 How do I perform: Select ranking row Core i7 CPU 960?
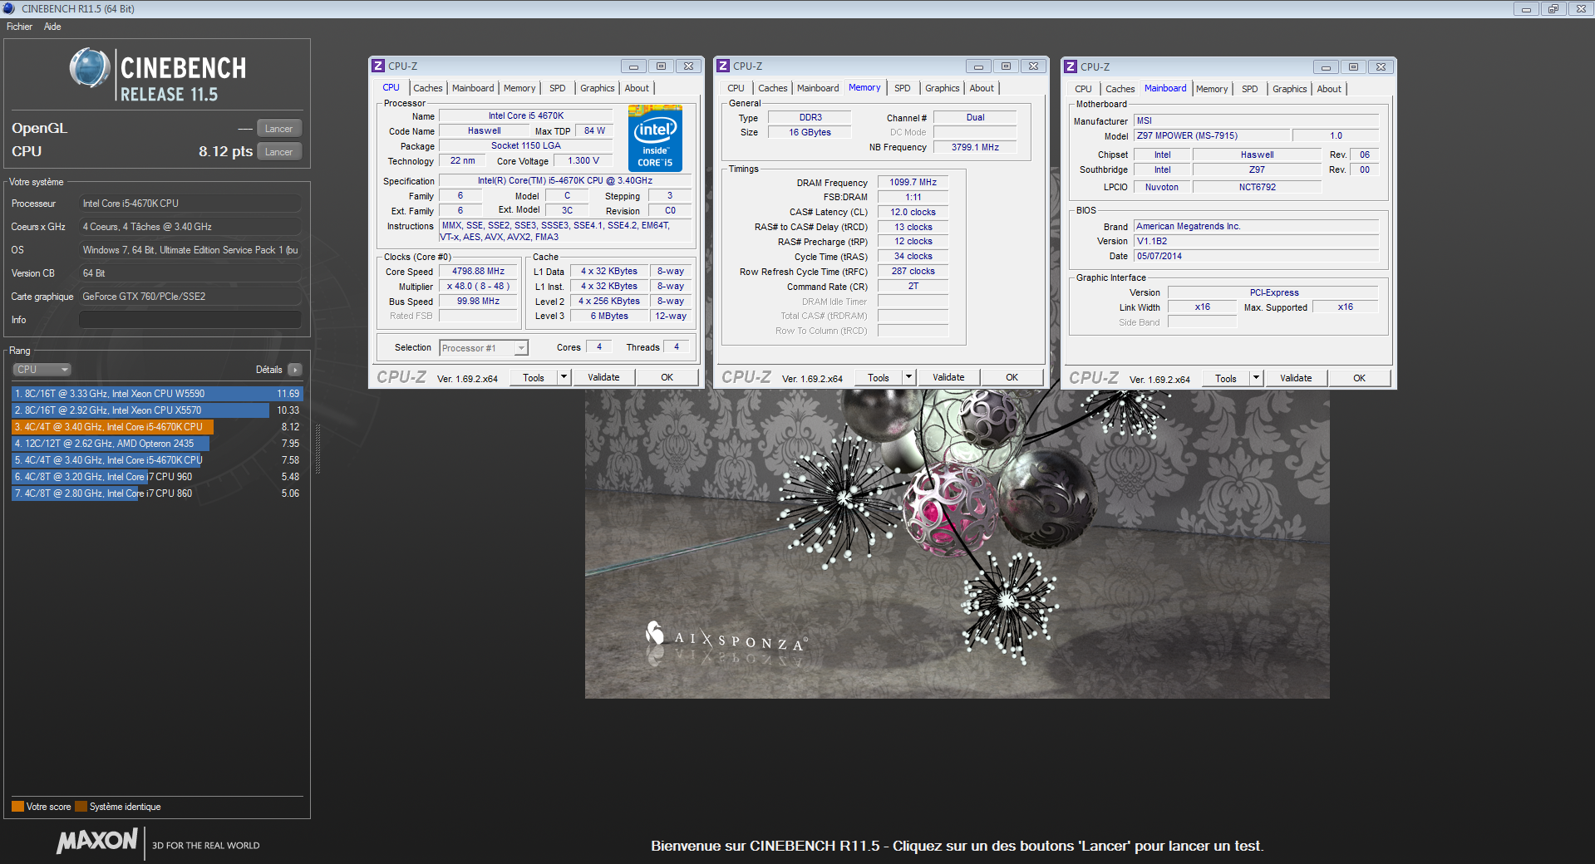pos(157,477)
